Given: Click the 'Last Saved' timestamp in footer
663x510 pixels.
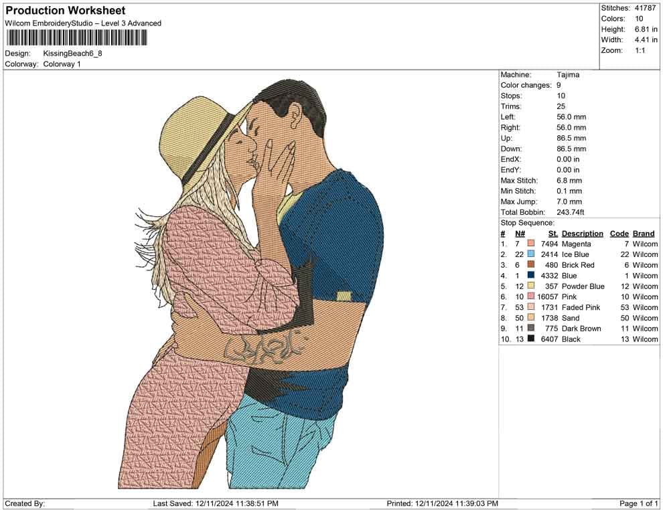Looking at the screenshot, I should point(216,504).
